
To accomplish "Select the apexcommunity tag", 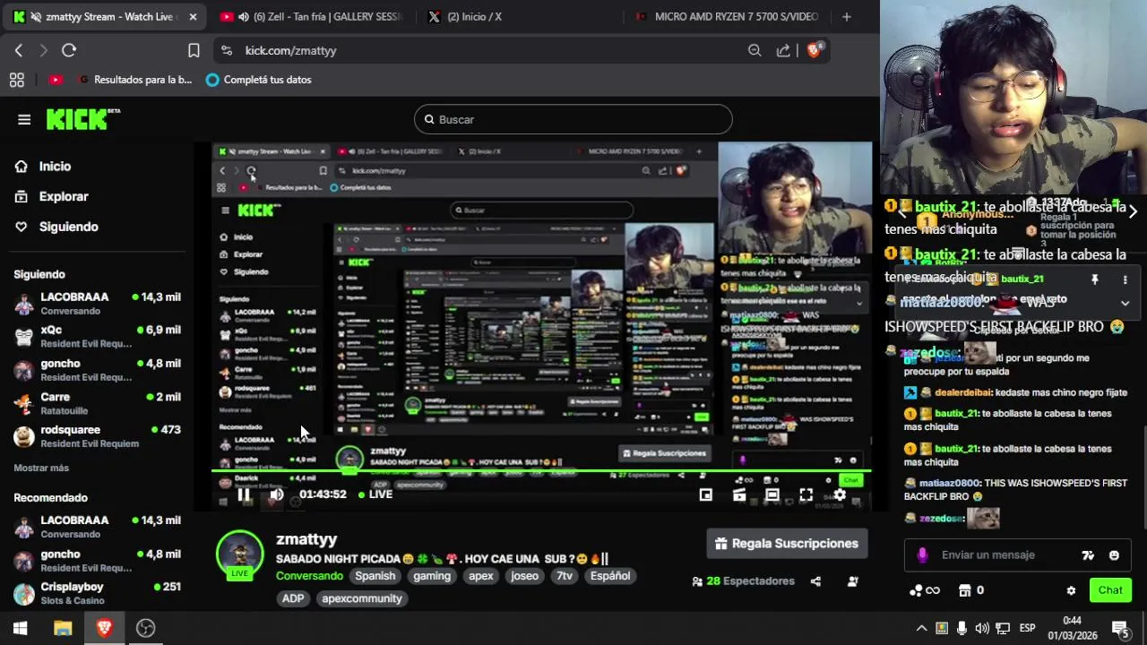I will (x=362, y=598).
